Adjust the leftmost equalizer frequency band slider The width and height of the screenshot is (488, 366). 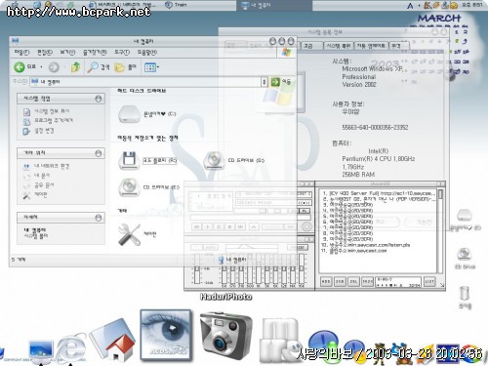(224, 269)
